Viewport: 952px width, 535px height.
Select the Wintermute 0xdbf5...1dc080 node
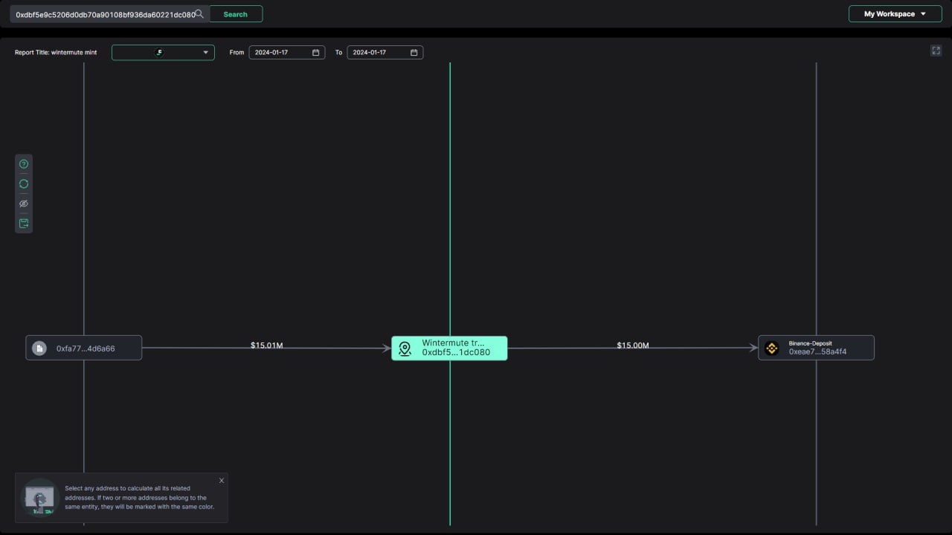coord(449,348)
